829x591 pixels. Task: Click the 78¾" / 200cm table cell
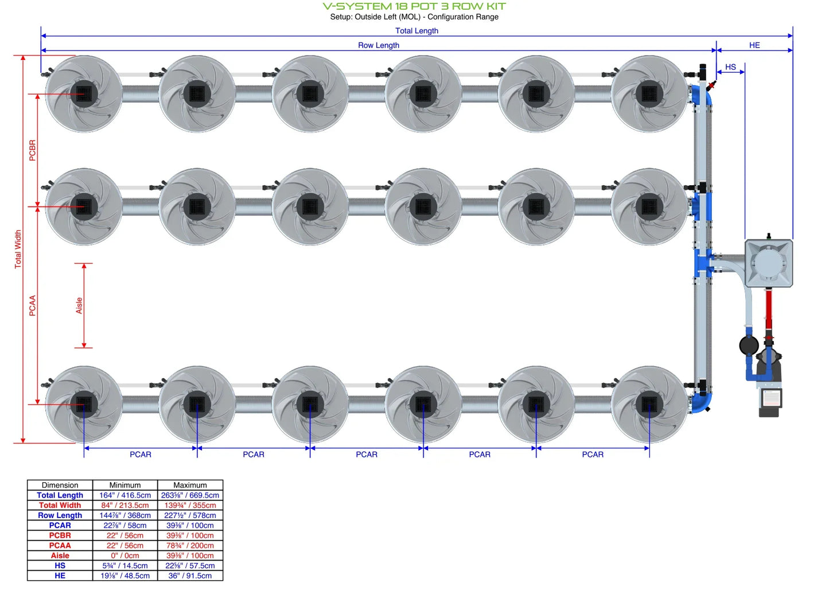tap(190, 546)
